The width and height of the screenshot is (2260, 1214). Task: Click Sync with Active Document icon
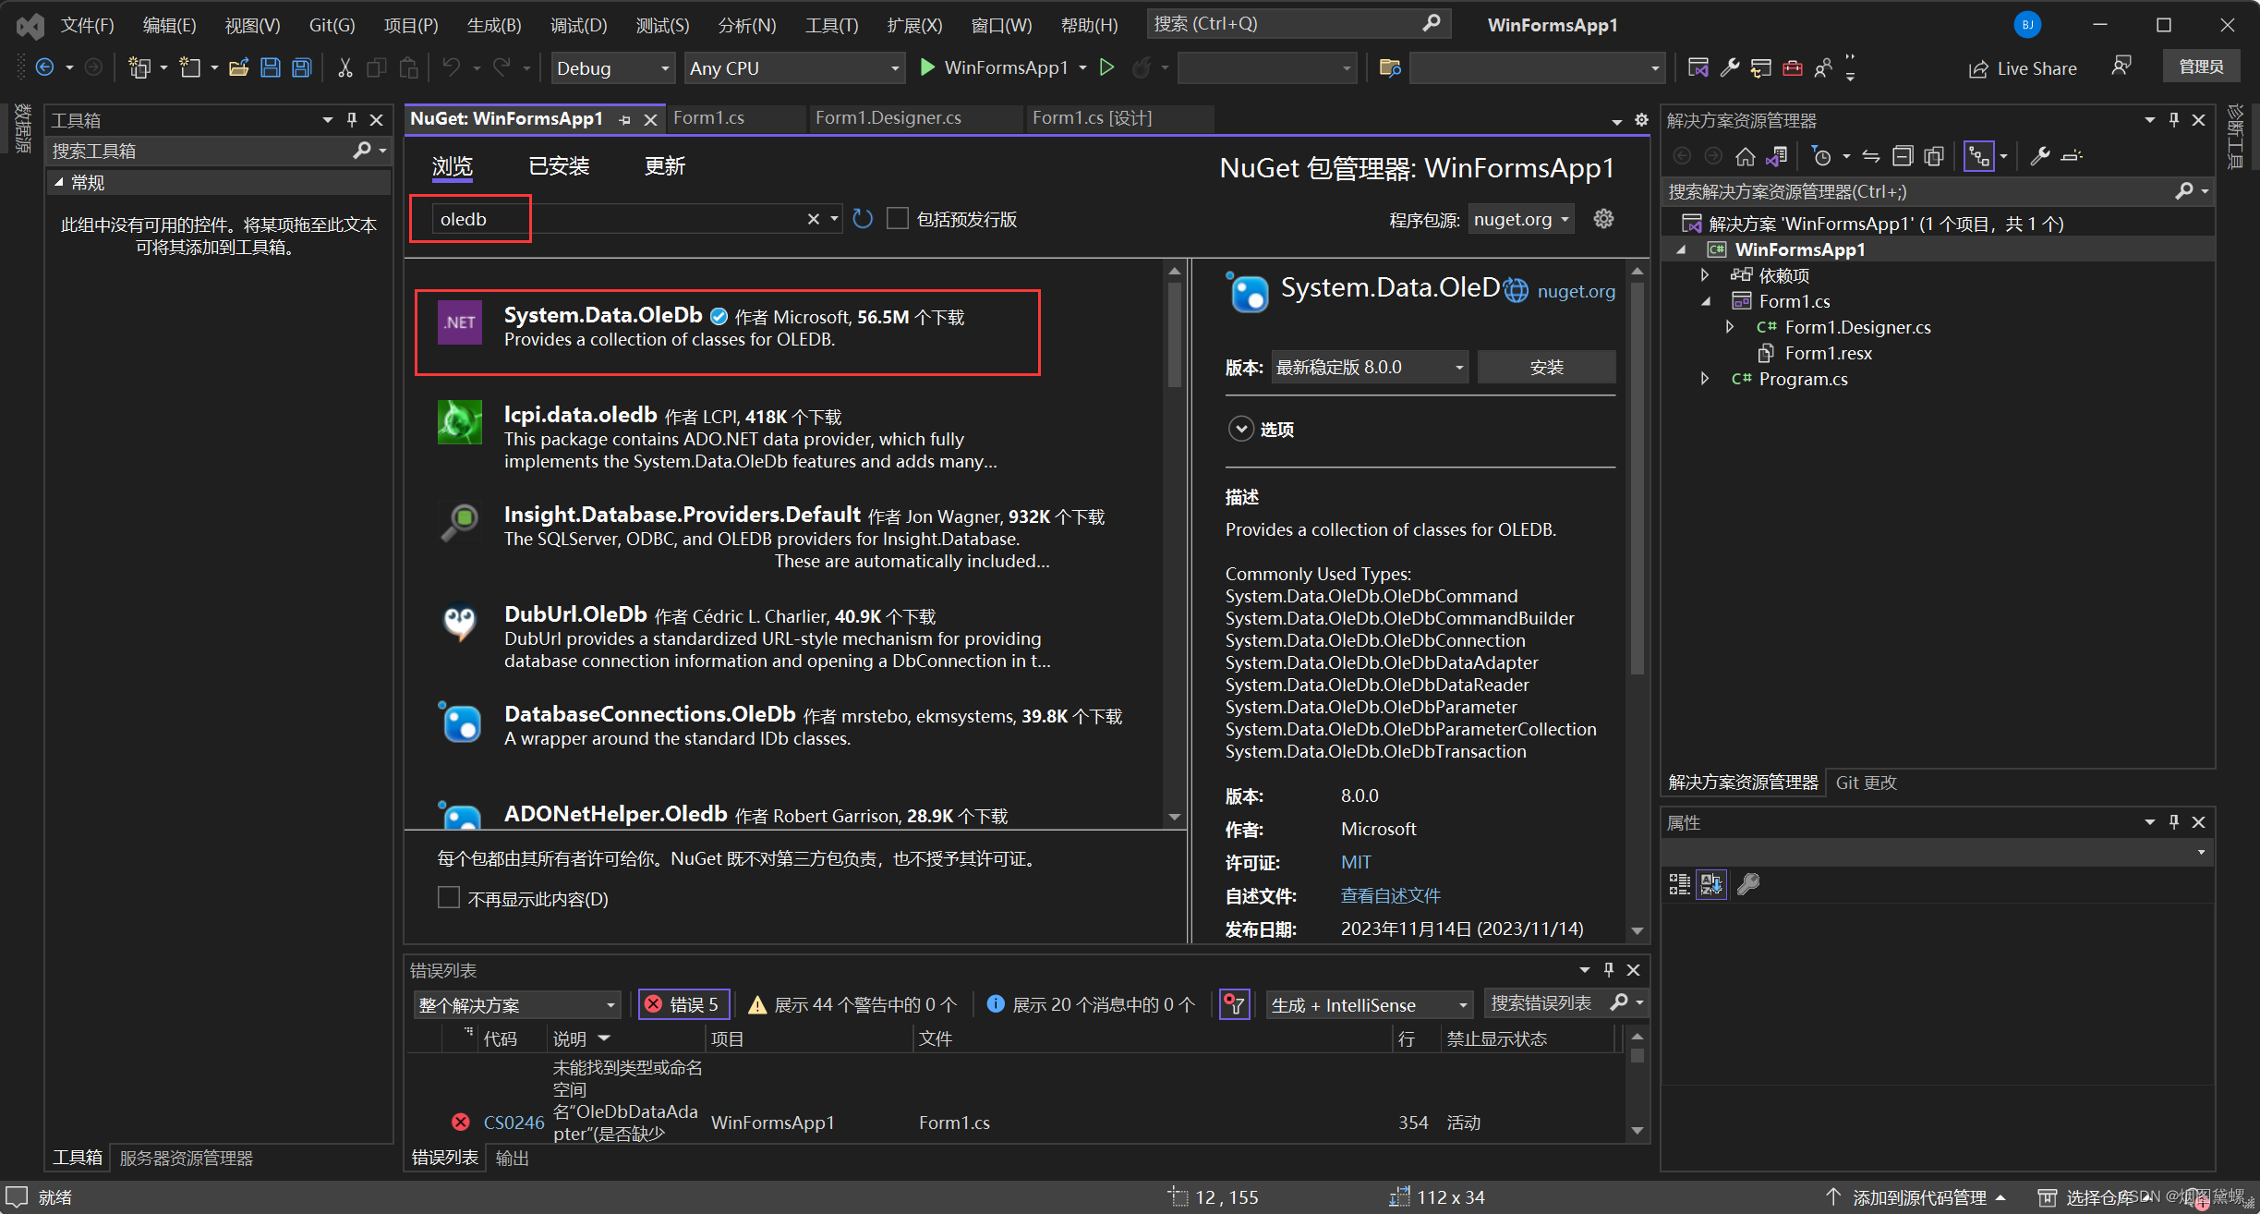pyautogui.click(x=1870, y=156)
